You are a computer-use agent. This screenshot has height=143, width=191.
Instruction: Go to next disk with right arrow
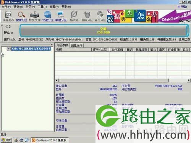click(x=10, y=26)
